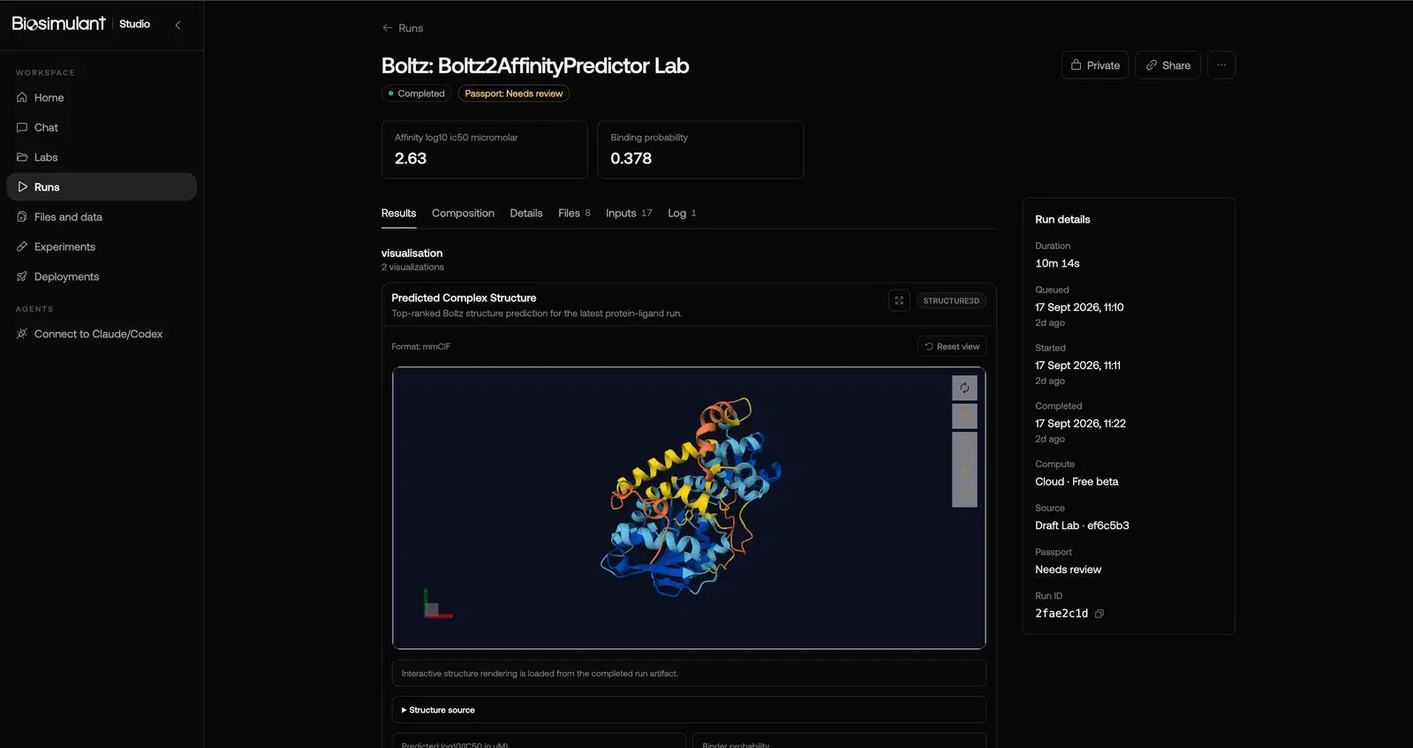Click Queued time 17 Sept 2026, 11:10
This screenshot has height=748, width=1413.
[1079, 307]
